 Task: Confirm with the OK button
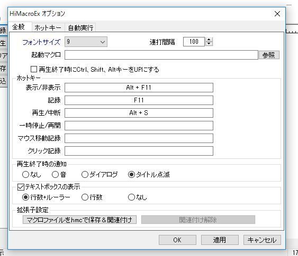[177, 240]
